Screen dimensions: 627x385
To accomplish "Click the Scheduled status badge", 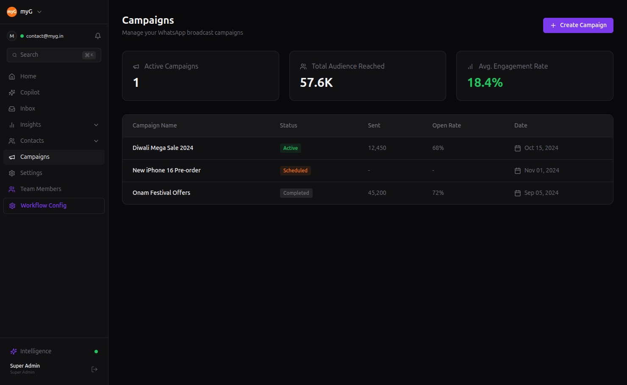I will 295,171.
